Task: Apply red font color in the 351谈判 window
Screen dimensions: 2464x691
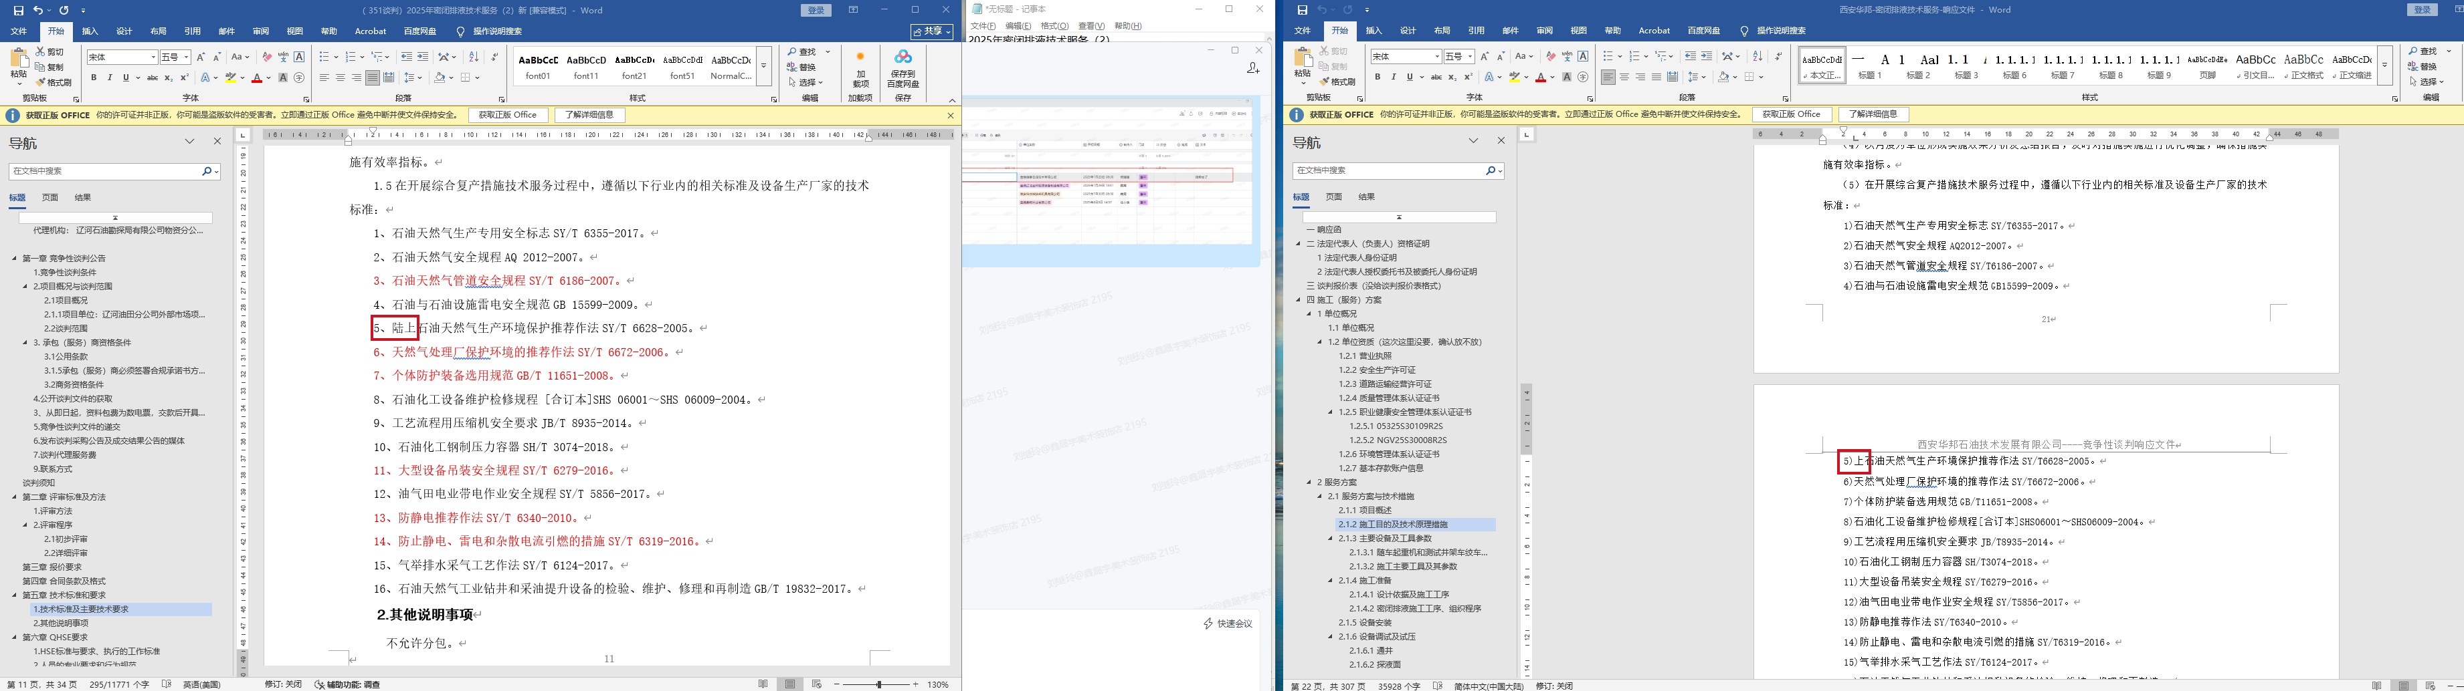Action: coord(256,78)
